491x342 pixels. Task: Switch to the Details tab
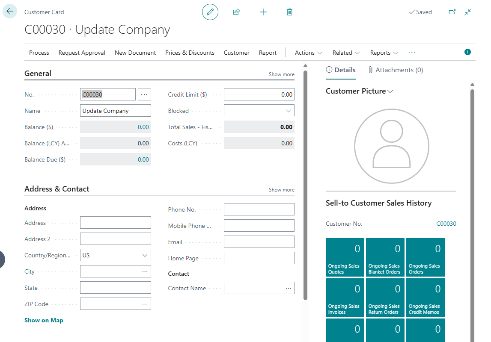[341, 70]
